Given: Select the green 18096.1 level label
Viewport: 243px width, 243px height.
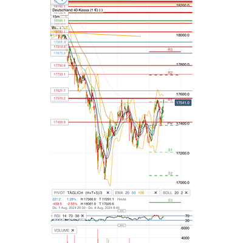Looking at the screenshot, I should tap(60, 21).
